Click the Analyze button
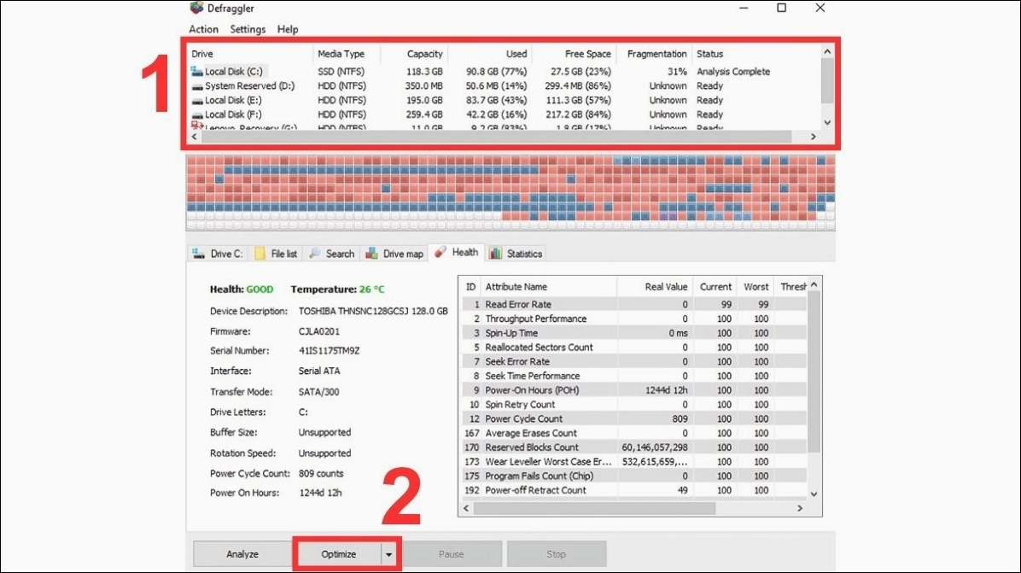The height and width of the screenshot is (573, 1021). point(242,554)
